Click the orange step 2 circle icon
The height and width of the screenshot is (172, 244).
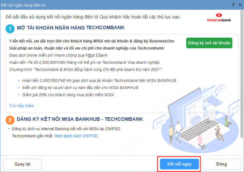point(10,120)
